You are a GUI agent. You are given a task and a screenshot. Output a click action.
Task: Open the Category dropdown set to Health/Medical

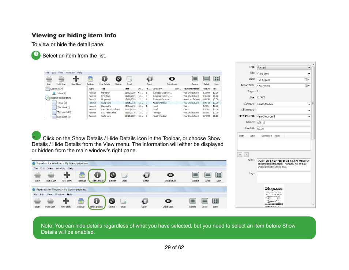click(x=309, y=104)
